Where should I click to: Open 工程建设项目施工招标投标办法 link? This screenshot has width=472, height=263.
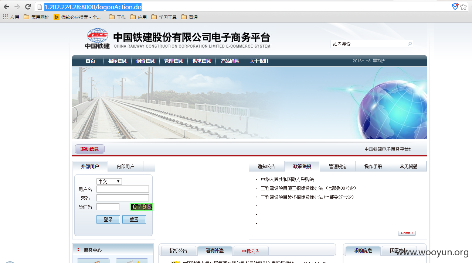pyautogui.click(x=309, y=188)
